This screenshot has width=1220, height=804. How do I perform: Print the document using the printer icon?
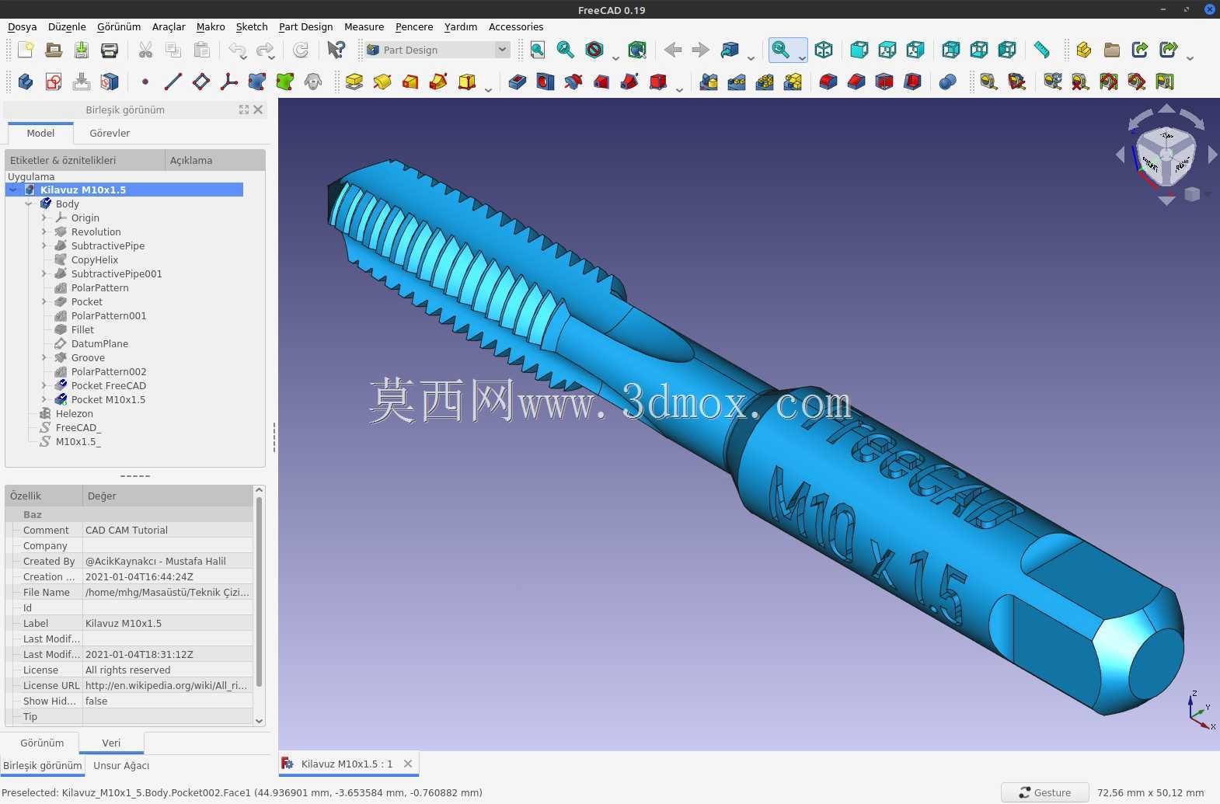click(x=110, y=50)
